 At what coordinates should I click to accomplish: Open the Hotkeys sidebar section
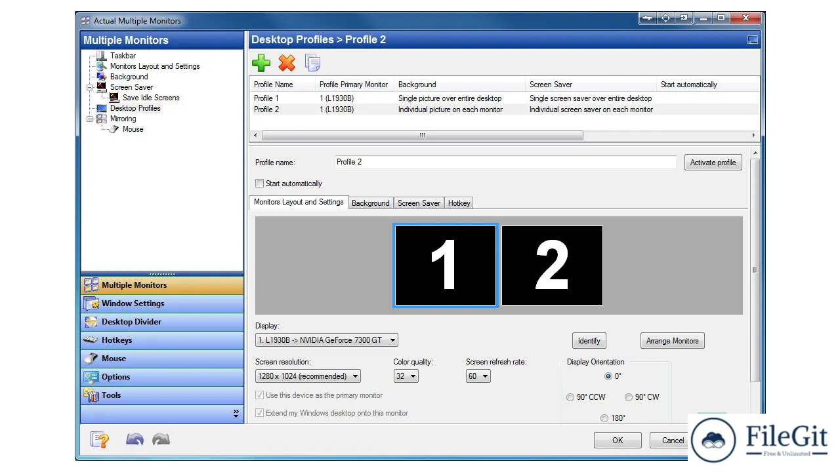click(162, 340)
